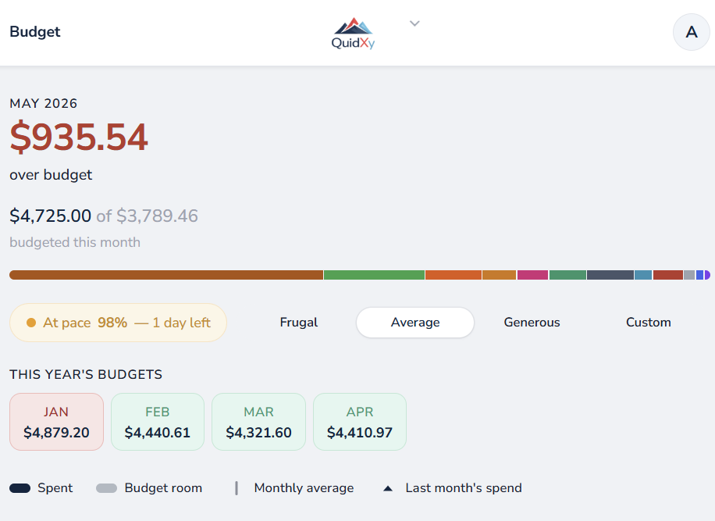Select the Frugal budget mode
The width and height of the screenshot is (715, 521).
299,322
